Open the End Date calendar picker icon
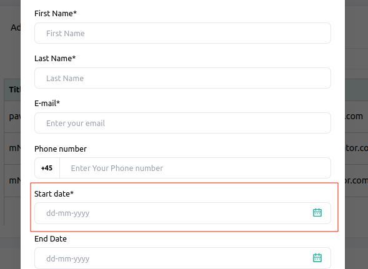 [x=317, y=258]
